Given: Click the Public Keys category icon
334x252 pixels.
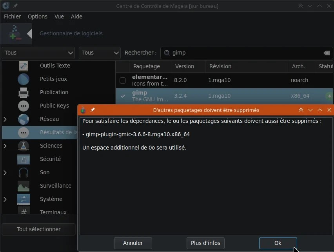Looking at the screenshot, I should pos(24,106).
